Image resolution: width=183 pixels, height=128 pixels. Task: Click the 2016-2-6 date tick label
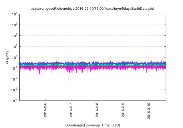tap(45, 110)
